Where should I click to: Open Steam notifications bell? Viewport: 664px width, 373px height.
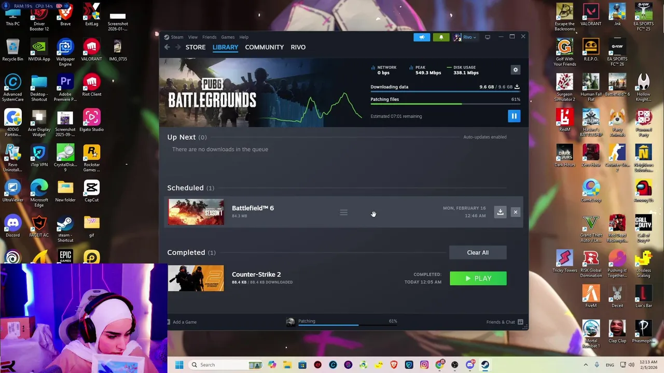tap(441, 37)
